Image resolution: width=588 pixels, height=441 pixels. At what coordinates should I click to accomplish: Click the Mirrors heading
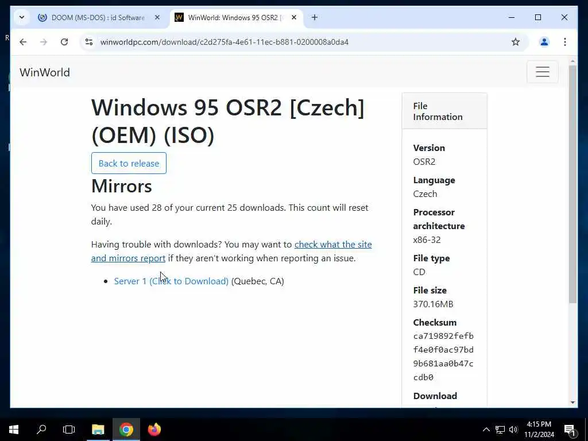tap(122, 186)
